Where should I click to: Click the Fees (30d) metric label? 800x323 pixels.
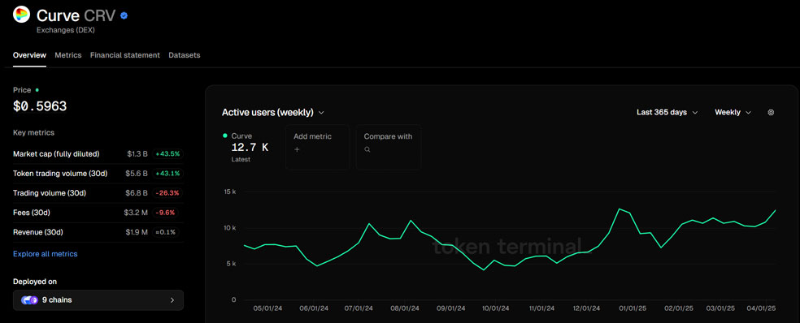(x=31, y=213)
